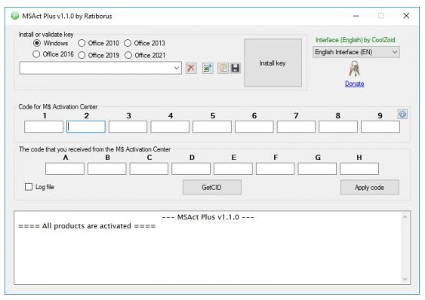The image size is (425, 300).
Task: Click confirmation code field C
Action: (x=149, y=169)
